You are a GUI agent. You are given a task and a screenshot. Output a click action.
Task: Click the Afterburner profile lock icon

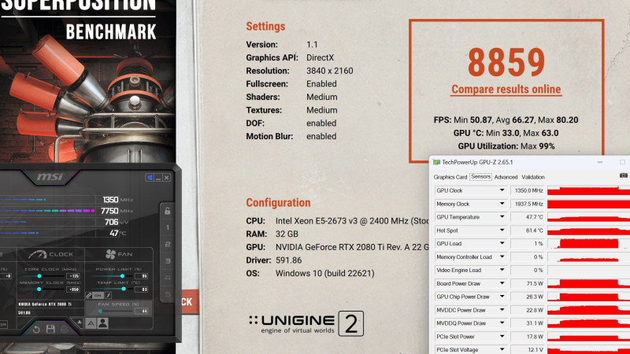[168, 211]
